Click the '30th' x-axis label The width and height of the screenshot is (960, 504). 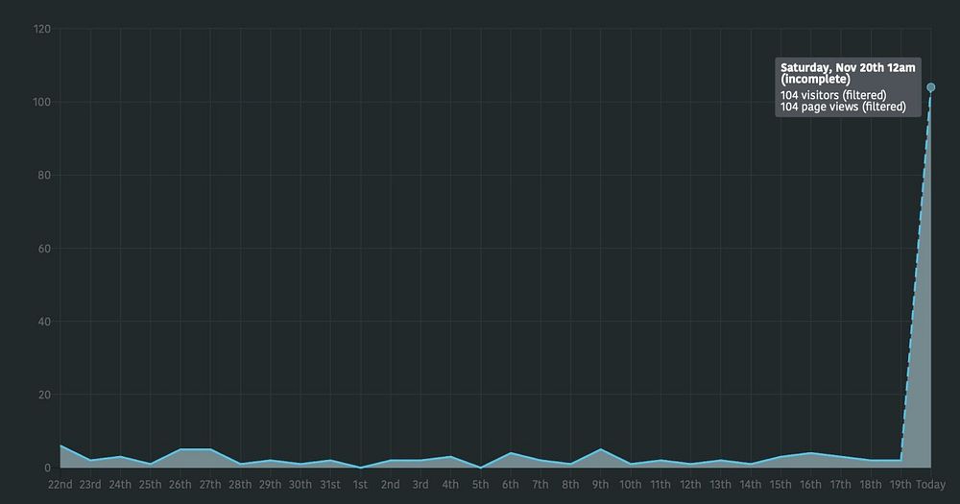click(x=300, y=485)
